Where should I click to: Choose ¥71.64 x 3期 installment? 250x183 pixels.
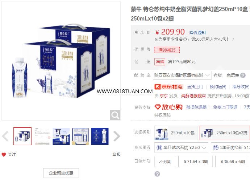[x=196, y=162]
